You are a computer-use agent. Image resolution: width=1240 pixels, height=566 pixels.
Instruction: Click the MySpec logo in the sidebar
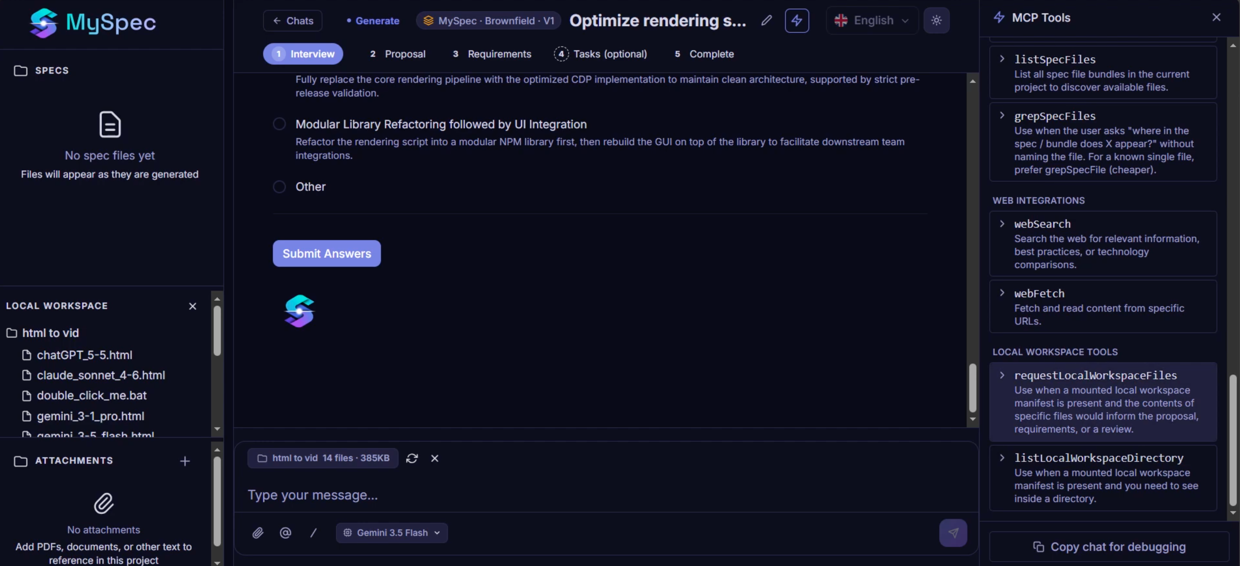pyautogui.click(x=92, y=22)
